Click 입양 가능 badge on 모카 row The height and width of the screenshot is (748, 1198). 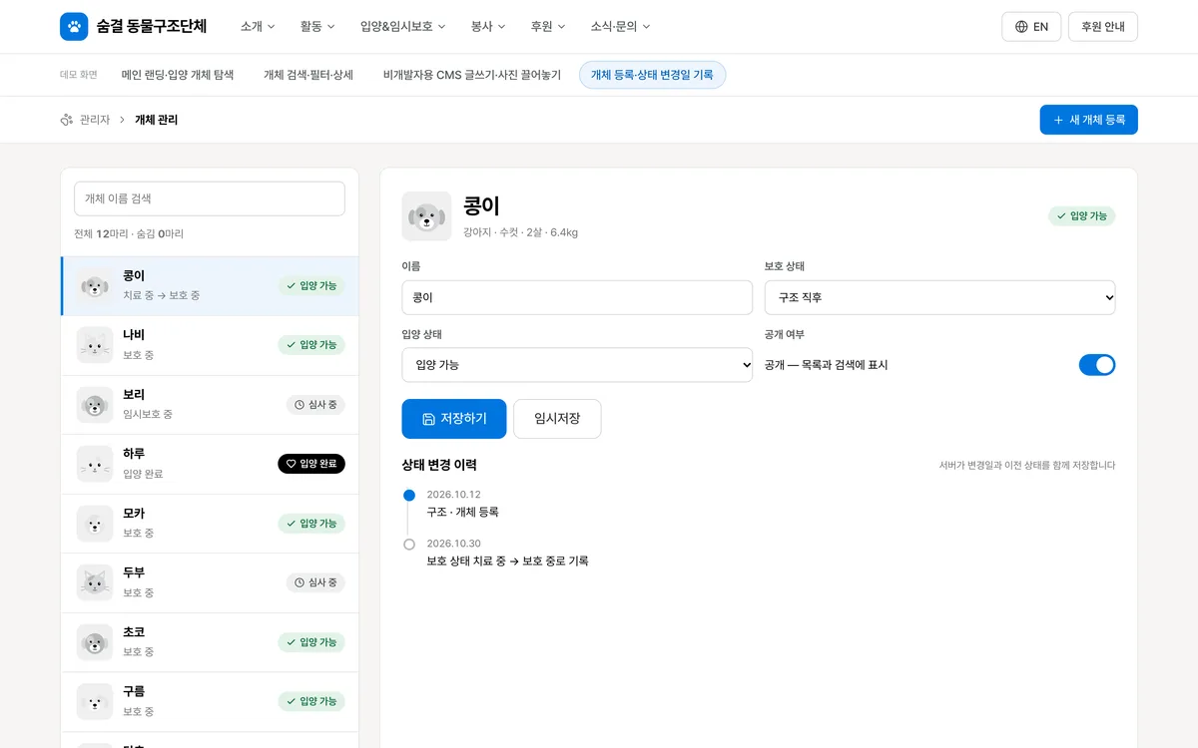coord(311,524)
